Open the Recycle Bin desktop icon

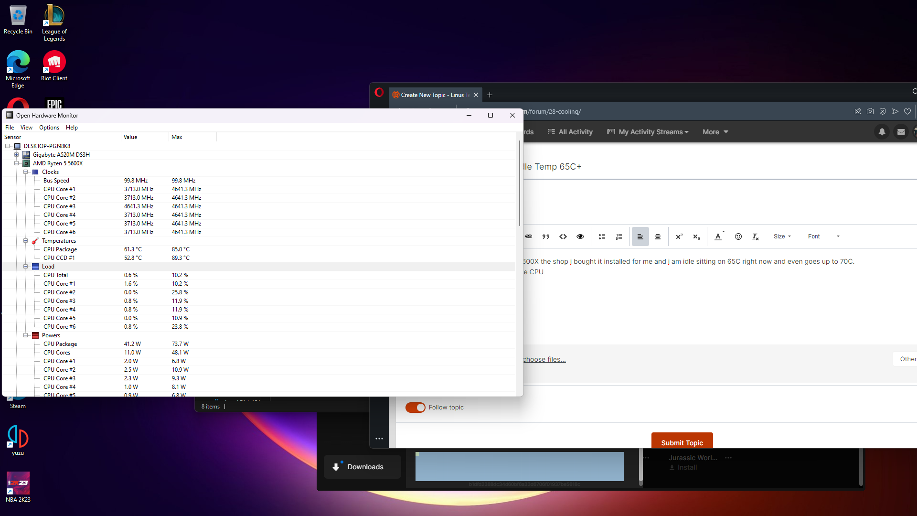[x=18, y=20]
